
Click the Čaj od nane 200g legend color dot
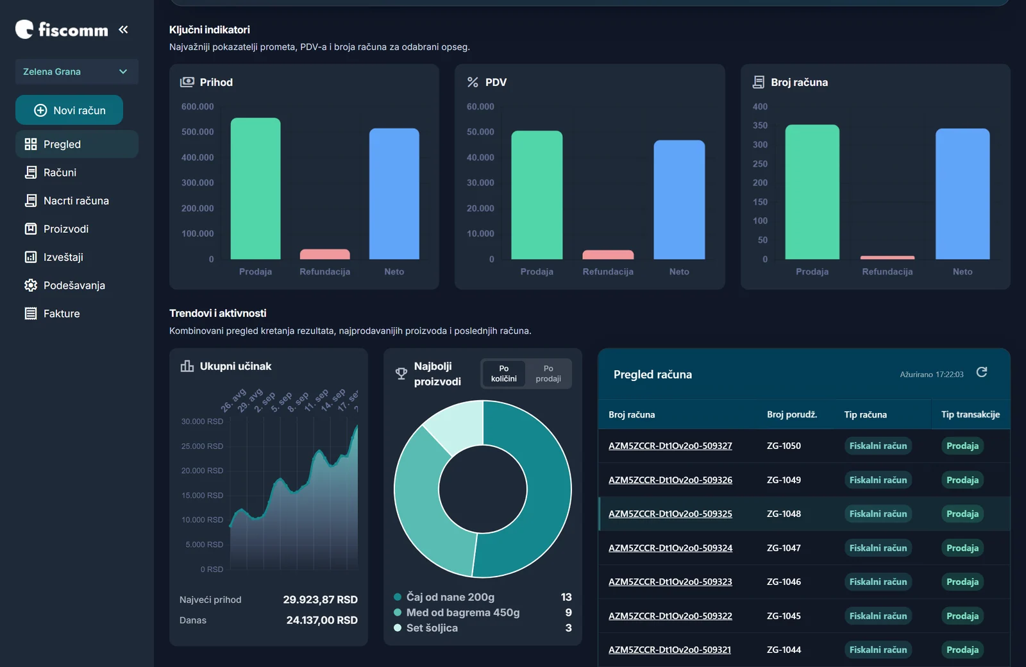coord(398,597)
